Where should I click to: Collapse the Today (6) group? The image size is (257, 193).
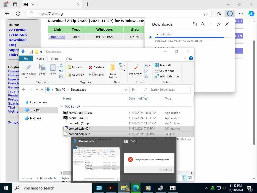(x=62, y=106)
